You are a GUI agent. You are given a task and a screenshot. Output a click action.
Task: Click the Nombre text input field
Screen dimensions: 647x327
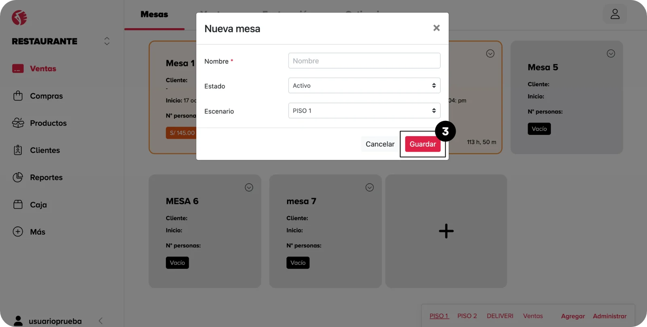click(364, 61)
